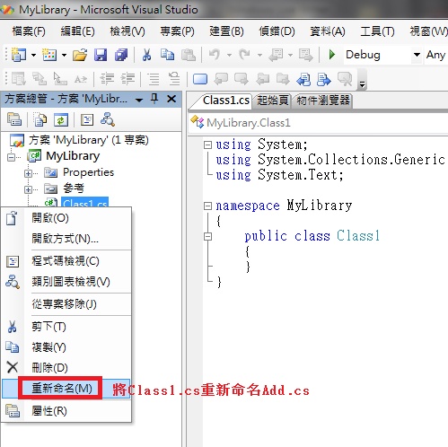Screen dimensions: 448x447
Task: Click the Open File folder icon
Action: pos(80,55)
